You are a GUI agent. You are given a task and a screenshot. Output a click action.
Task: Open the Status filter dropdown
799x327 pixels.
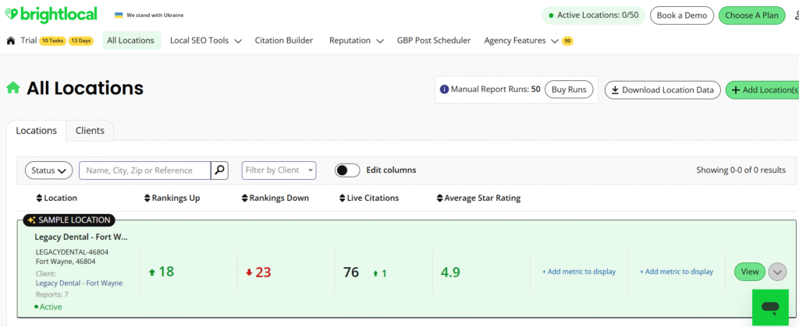(x=48, y=171)
